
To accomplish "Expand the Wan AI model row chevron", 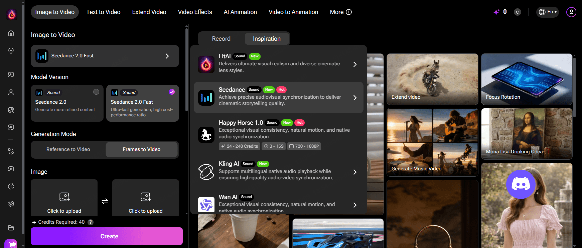I will 355,205.
